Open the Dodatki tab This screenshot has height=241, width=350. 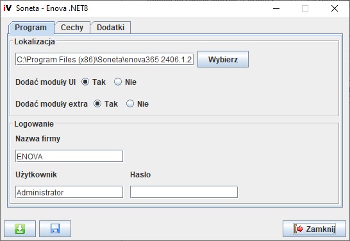[x=110, y=28]
